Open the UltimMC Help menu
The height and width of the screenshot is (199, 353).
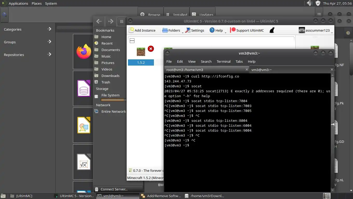pyautogui.click(x=218, y=30)
